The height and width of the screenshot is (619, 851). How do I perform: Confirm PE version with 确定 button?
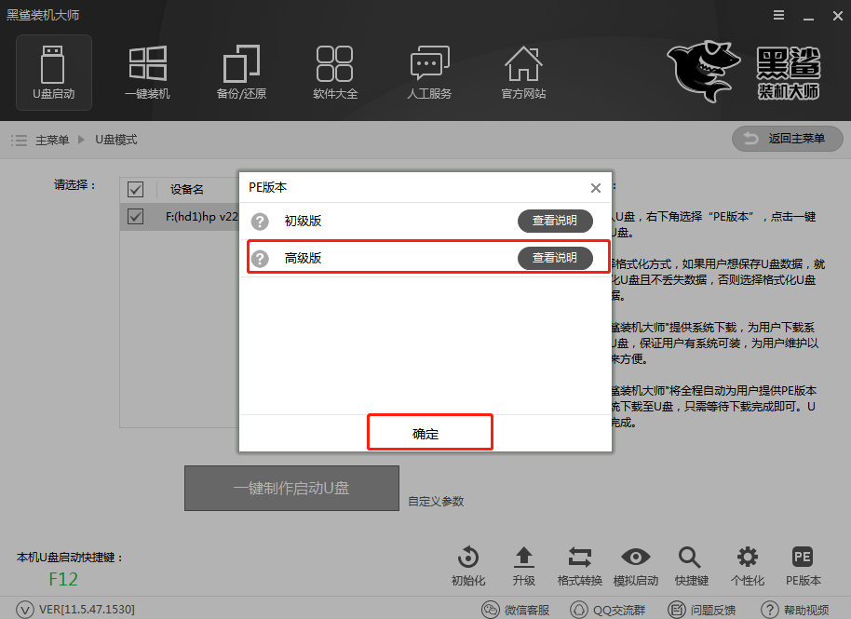click(429, 432)
